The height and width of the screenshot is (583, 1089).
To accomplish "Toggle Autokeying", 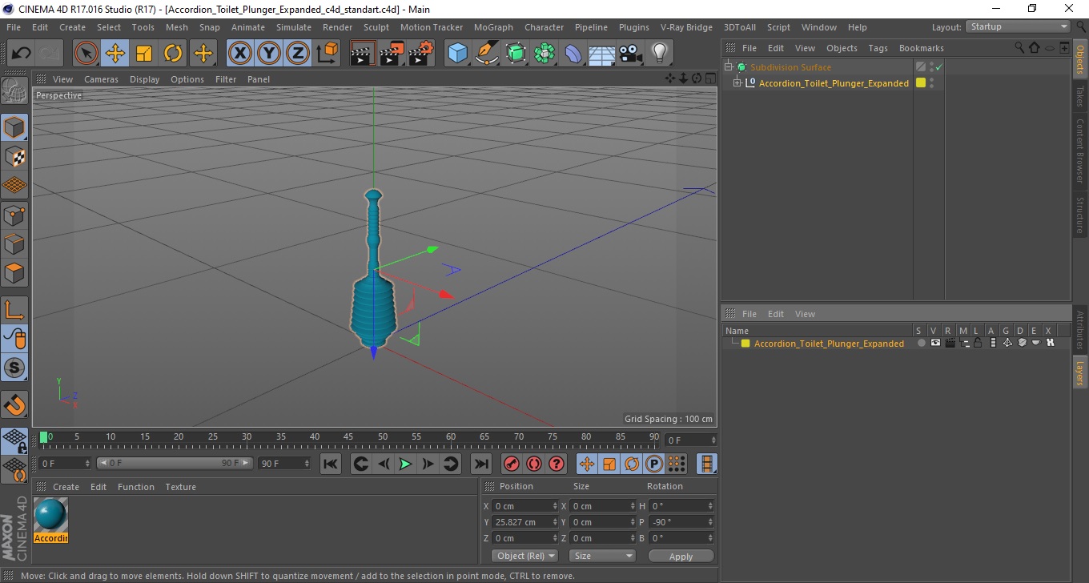I will tap(533, 464).
